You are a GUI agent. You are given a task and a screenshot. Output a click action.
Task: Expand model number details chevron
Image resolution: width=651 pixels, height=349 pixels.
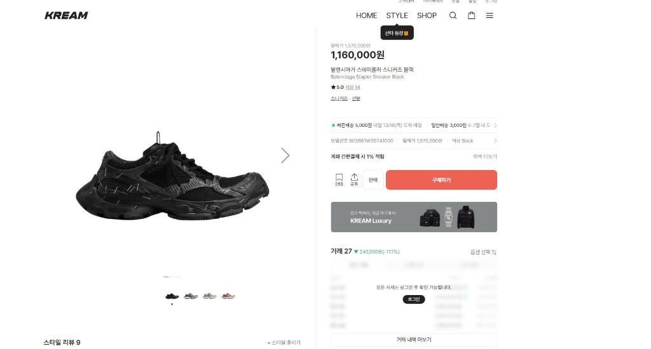[x=495, y=141]
